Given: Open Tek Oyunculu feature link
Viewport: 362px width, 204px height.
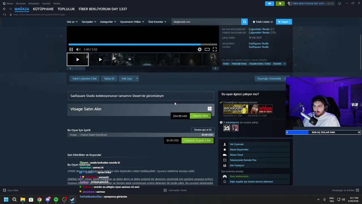Looking at the screenshot, I should click(236, 144).
